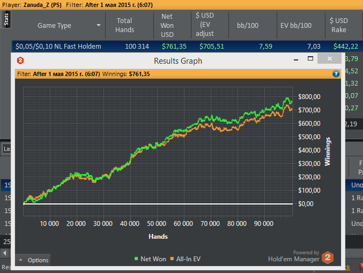Click the scroll left arrow at bottom left
Viewport: 363px width, 273px height.
pyautogui.click(x=5, y=253)
